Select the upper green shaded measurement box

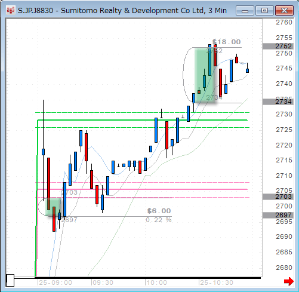click(205, 75)
